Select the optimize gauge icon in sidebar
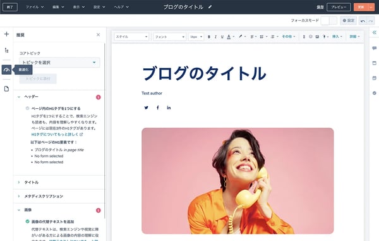 [6, 70]
